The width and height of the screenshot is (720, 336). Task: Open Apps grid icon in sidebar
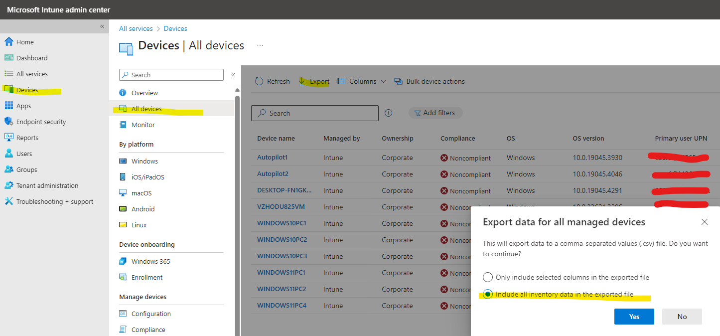[x=8, y=106]
